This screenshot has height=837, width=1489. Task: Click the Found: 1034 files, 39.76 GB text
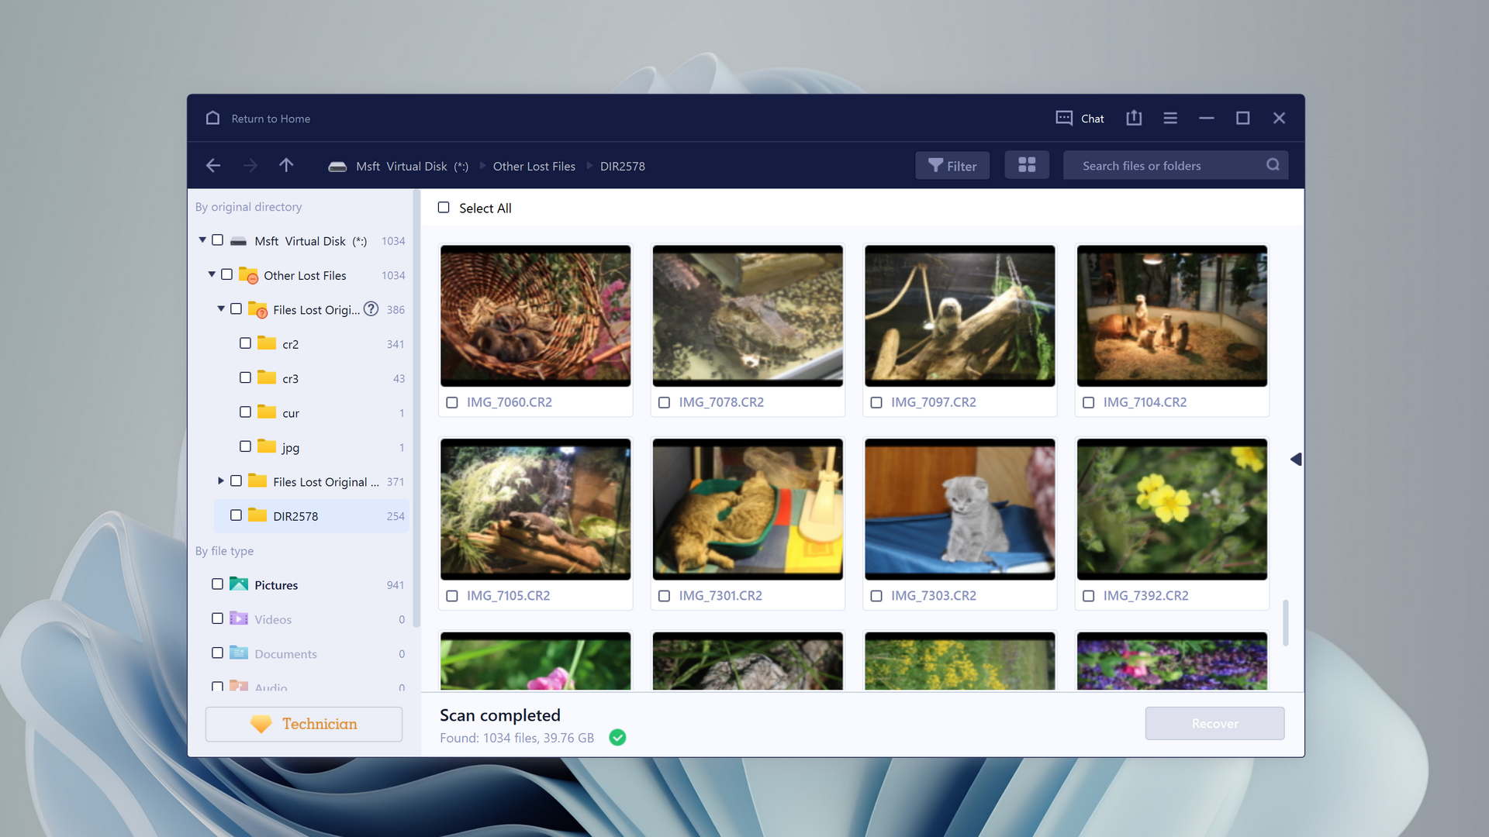click(x=516, y=738)
